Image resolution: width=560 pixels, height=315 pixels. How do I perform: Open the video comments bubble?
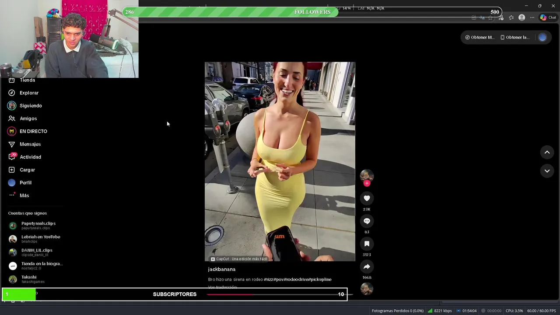click(x=367, y=221)
